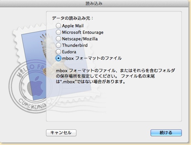191x145 pixels.
Task: Click the 読み込み window title
Action: (x=94, y=4)
